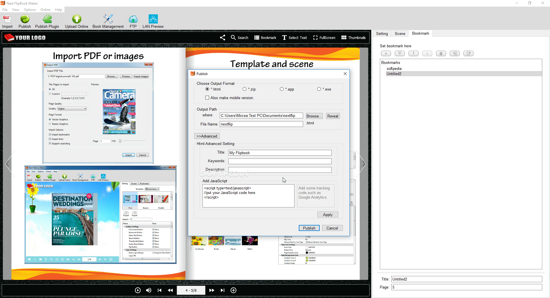This screenshot has height=298, width=550.
Task: Toggle flip sound speaker icon
Action: (x=149, y=290)
